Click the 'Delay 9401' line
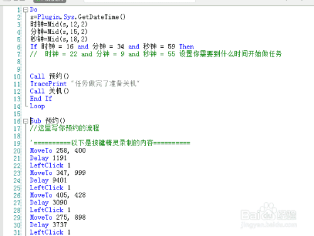Image resolution: width=314 pixels, height=236 pixels. (x=48, y=180)
